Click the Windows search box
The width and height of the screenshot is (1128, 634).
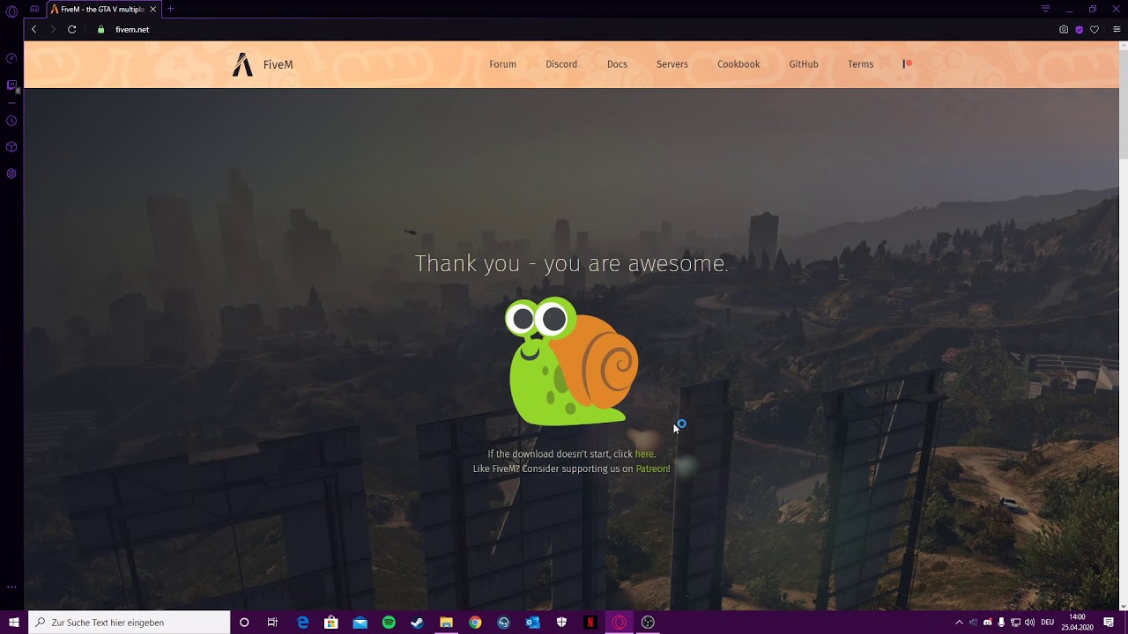click(130, 623)
